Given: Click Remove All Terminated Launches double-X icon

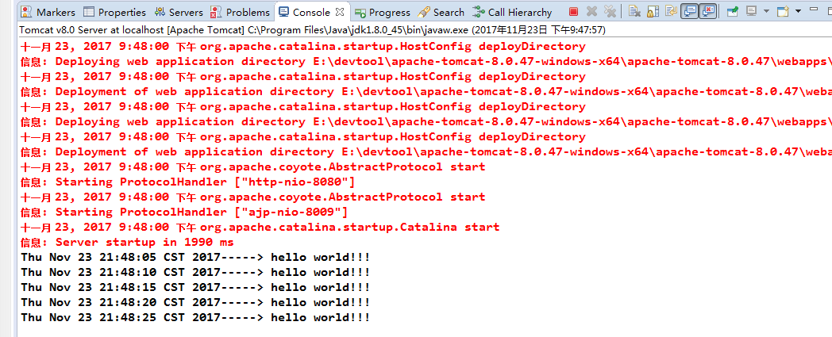Looking at the screenshot, I should (x=611, y=12).
